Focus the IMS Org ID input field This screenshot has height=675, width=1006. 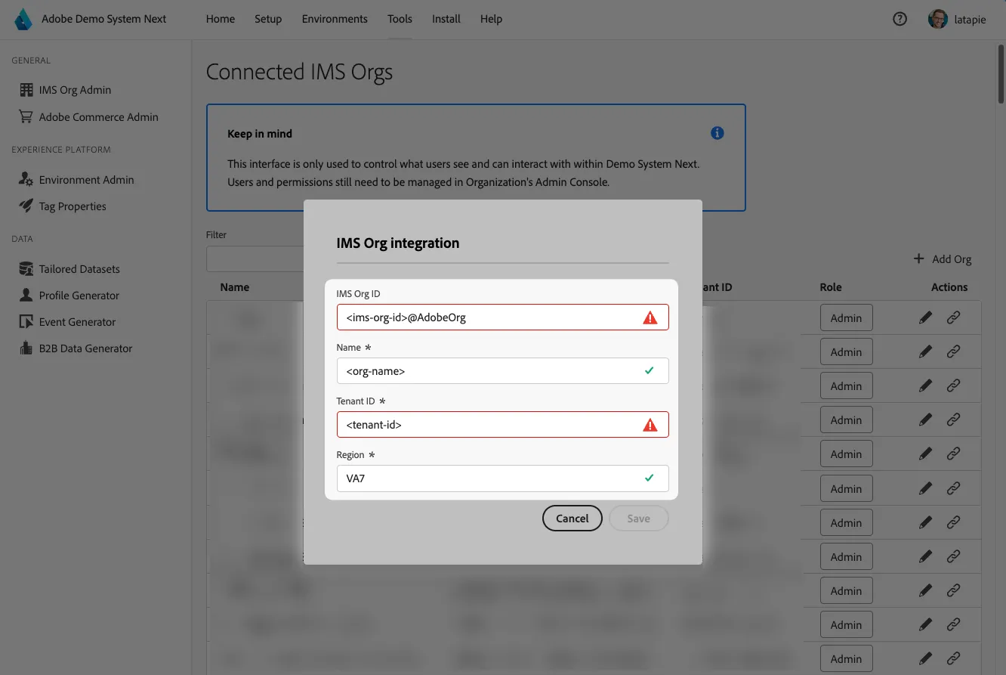502,317
